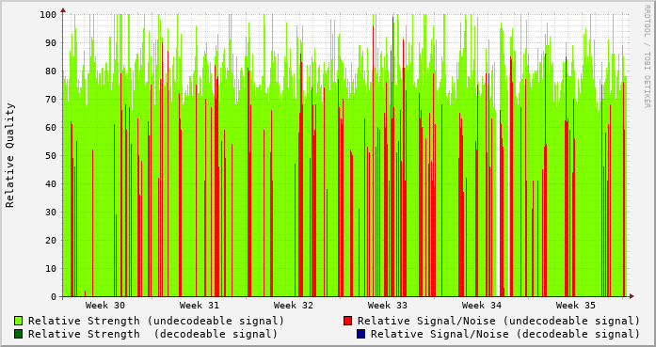Image resolution: width=656 pixels, height=347 pixels.
Task: Click the arrow at the top of y-axis
Action: tap(63, 9)
